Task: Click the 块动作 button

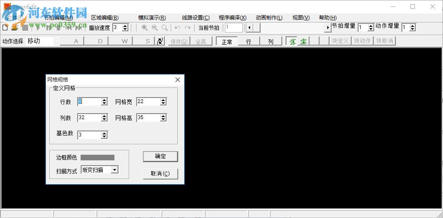Action: [362, 41]
